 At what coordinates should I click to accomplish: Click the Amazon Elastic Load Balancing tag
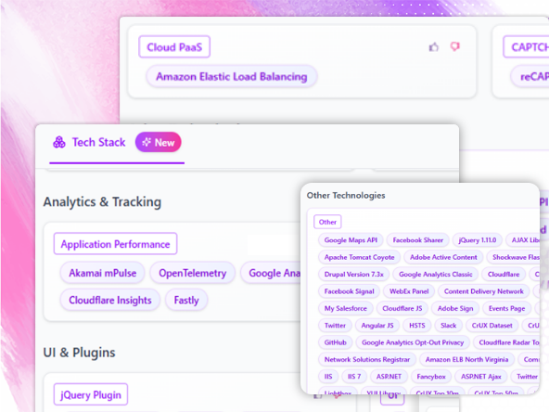click(x=232, y=76)
